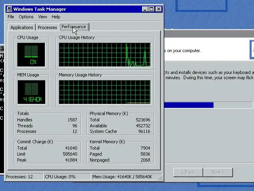The image size is (254, 191).
Task: Click the Threads value 96
Action: coord(75,126)
